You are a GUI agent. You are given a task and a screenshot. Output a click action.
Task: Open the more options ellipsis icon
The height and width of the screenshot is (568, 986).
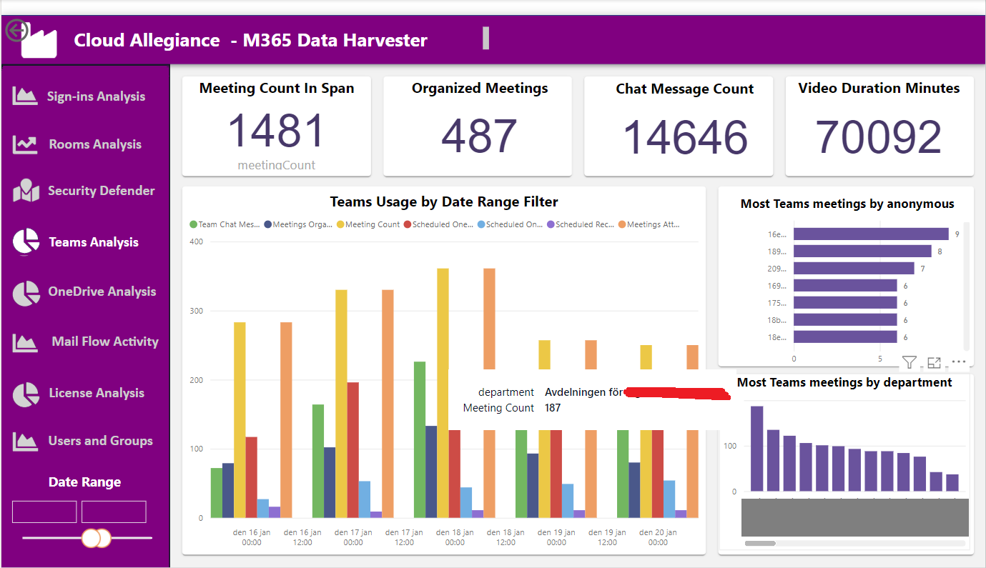point(959,362)
